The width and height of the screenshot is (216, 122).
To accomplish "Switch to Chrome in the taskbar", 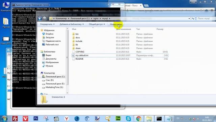I will click(139, 119).
